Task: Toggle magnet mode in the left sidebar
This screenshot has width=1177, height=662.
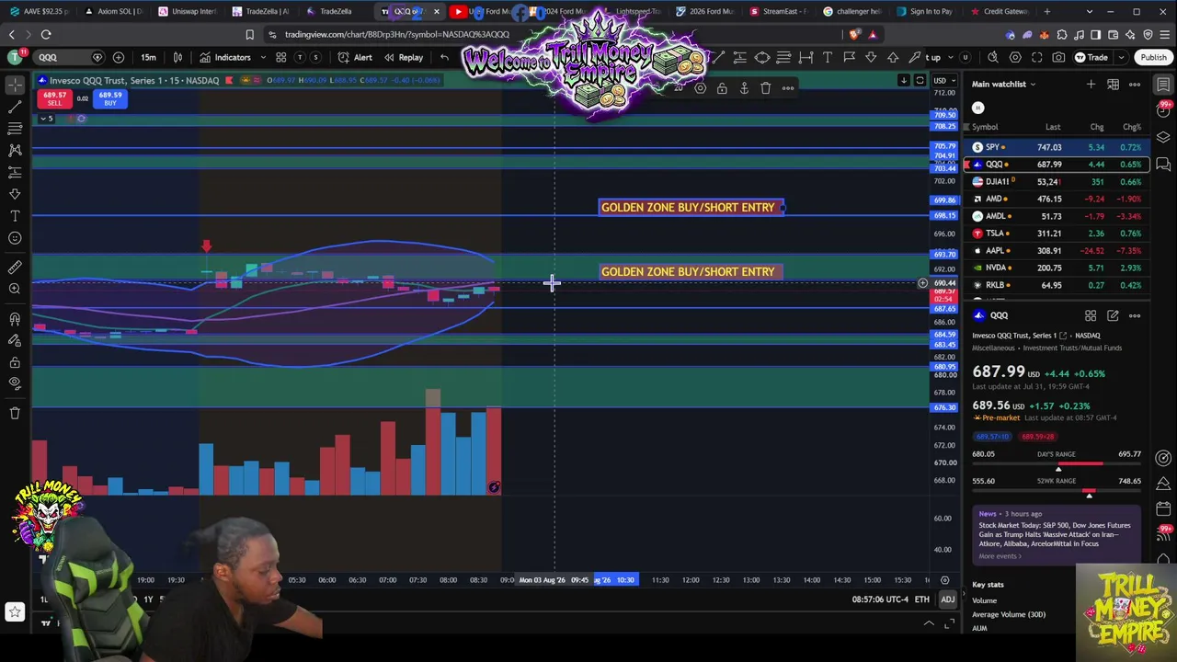Action: [x=15, y=319]
